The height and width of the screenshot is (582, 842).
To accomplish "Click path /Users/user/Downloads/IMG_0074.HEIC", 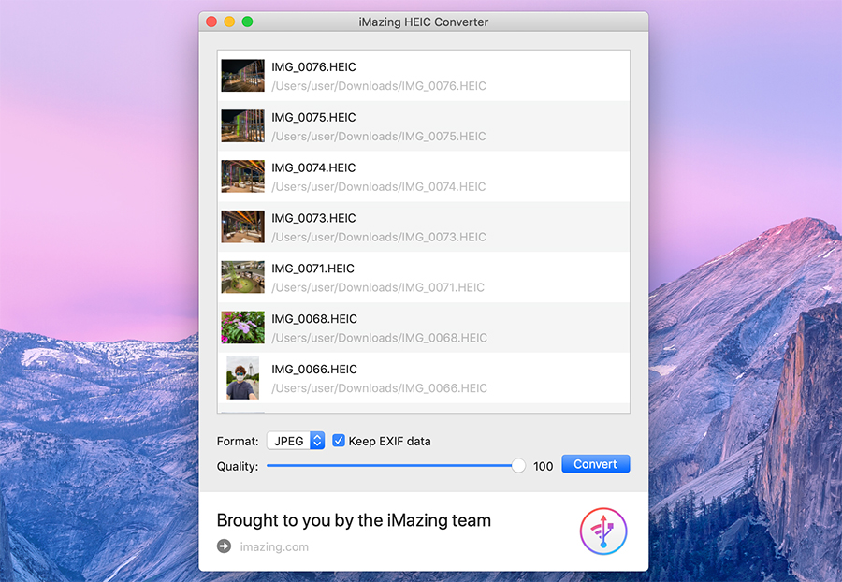I will click(379, 187).
